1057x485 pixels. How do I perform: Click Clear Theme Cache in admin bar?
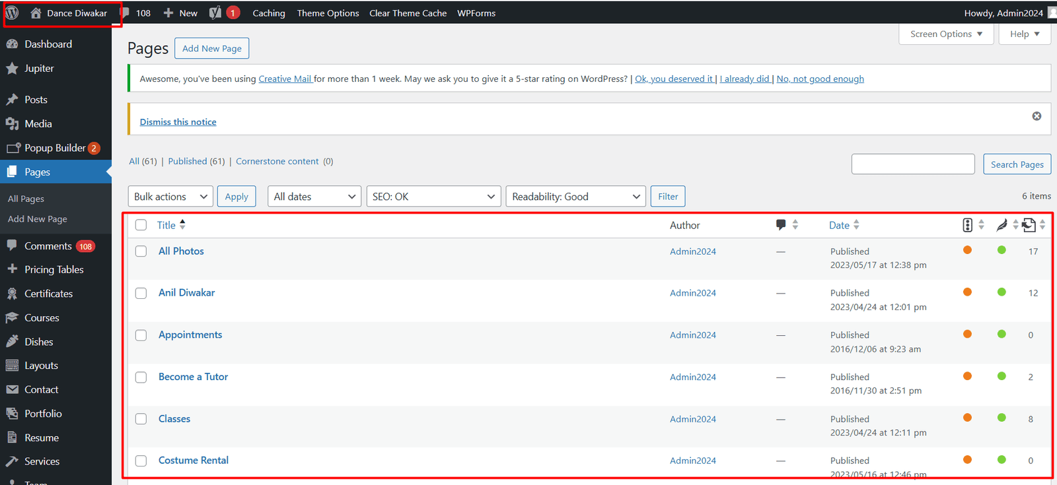[x=408, y=13]
